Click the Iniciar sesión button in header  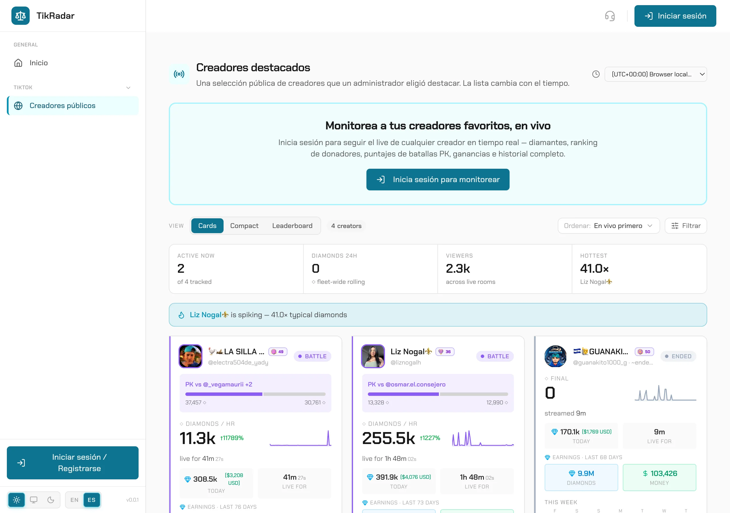(x=675, y=16)
